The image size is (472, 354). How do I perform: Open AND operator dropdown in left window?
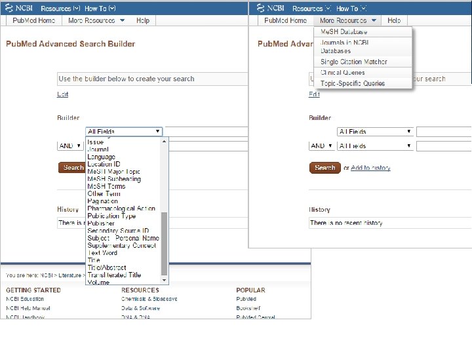coord(70,146)
